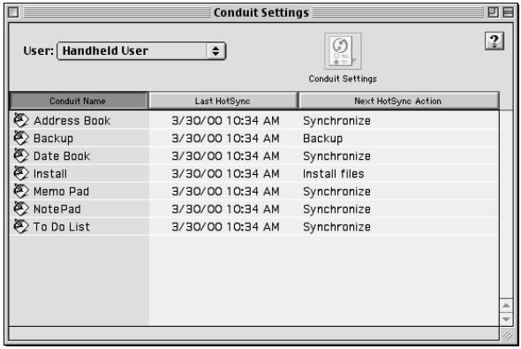Click the Install conduit icon
The image size is (521, 349).
[21, 173]
